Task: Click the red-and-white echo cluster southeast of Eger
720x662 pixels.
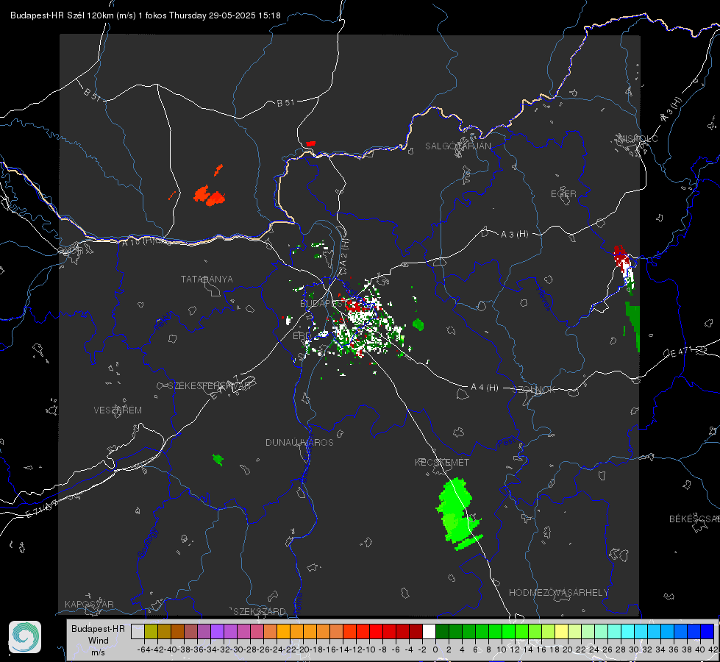Action: click(x=624, y=268)
